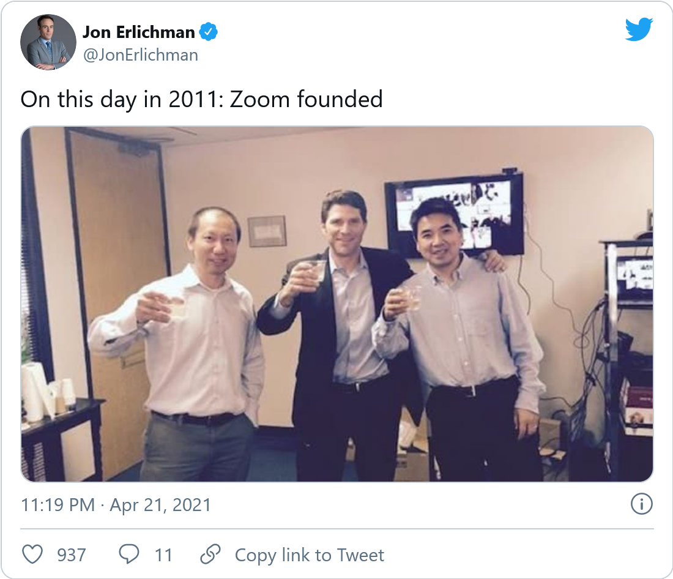This screenshot has height=579, width=673.
Task: Open Jon Erlichman's profile avatar
Action: (x=48, y=42)
